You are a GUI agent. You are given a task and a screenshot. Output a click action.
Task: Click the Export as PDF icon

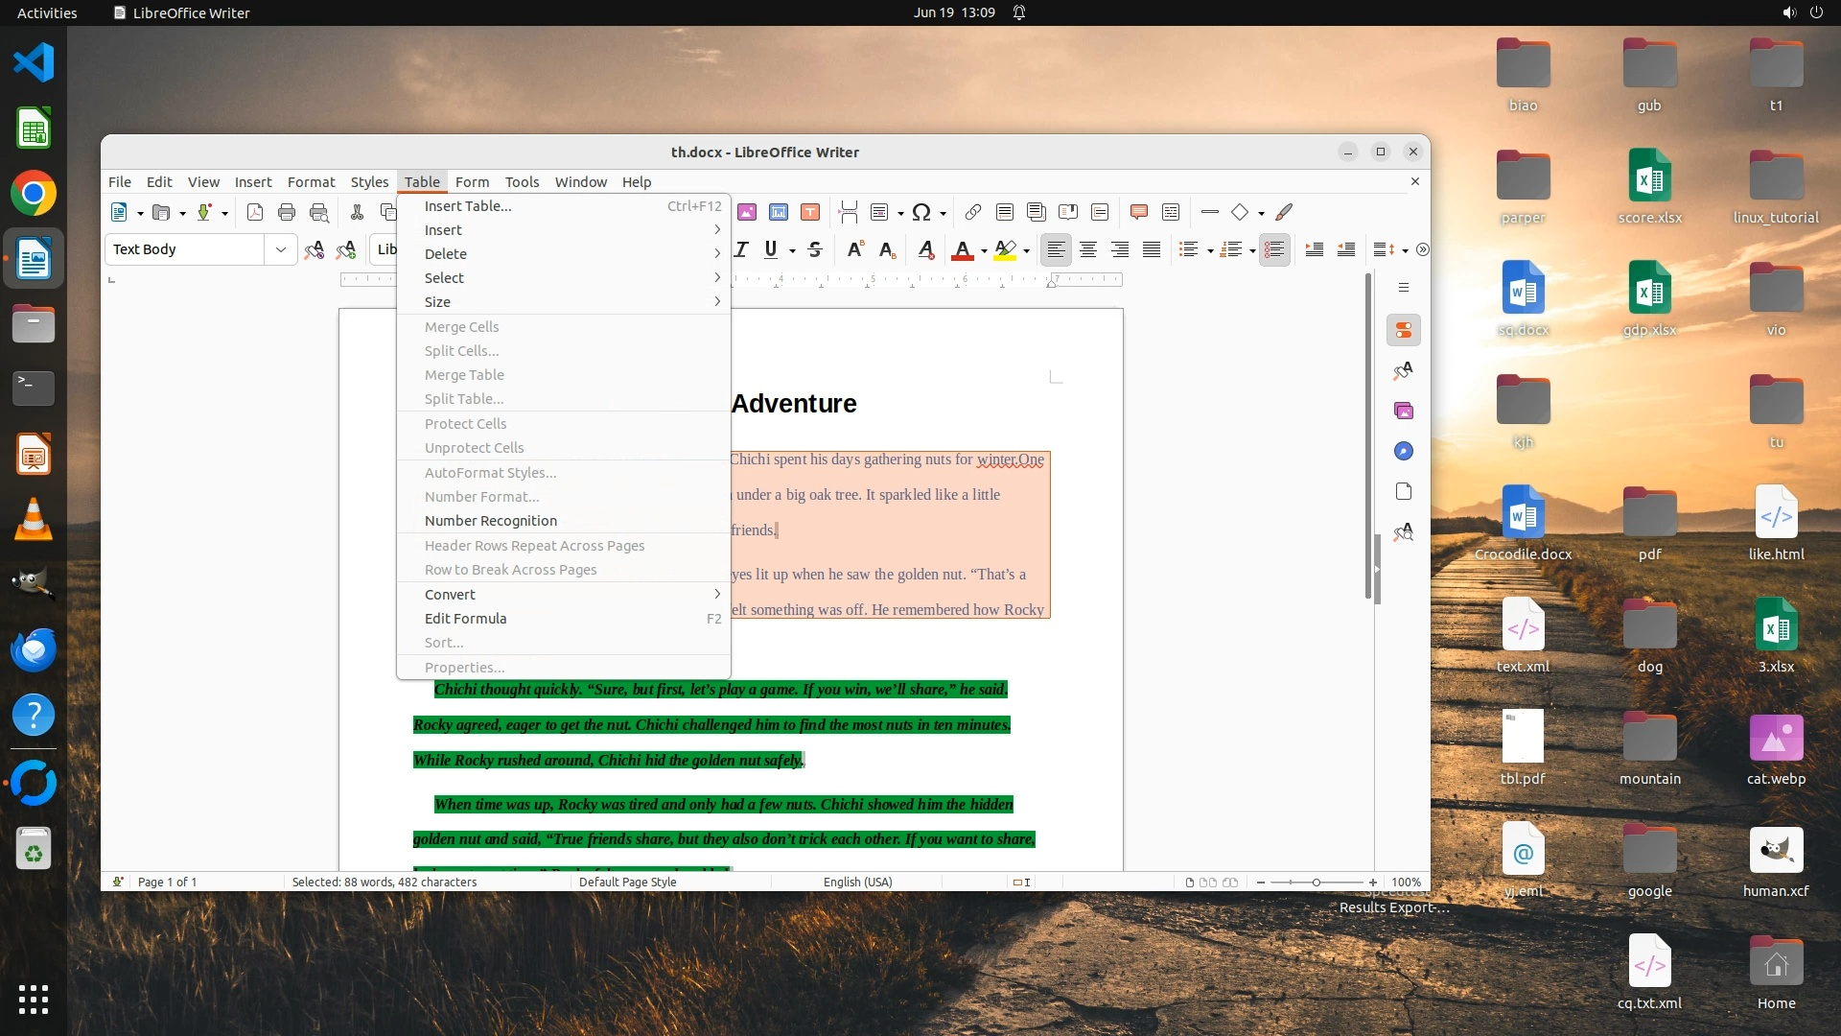pyautogui.click(x=254, y=212)
